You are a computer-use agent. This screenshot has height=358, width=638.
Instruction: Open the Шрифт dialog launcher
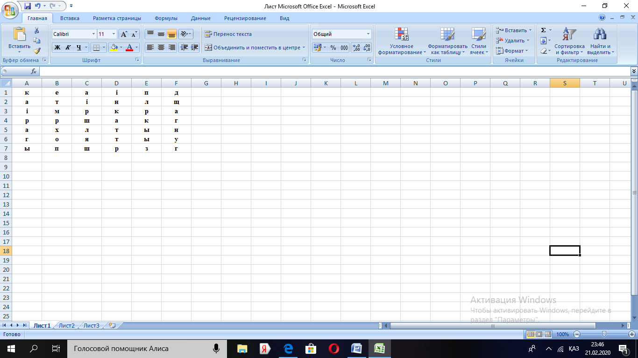coord(137,60)
